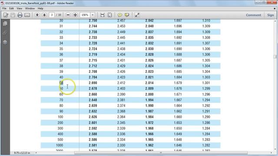Click table value 1.962 in row 1000
The width and height of the screenshot is (278, 156).
149,145
